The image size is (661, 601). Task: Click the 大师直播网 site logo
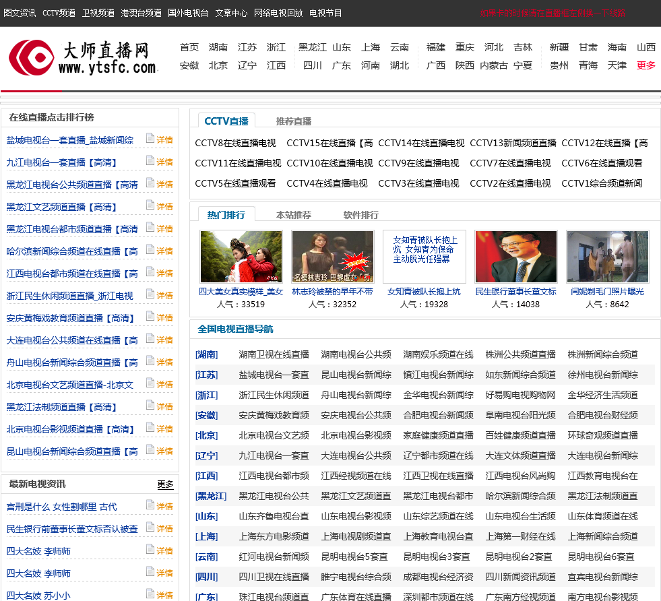coord(84,58)
